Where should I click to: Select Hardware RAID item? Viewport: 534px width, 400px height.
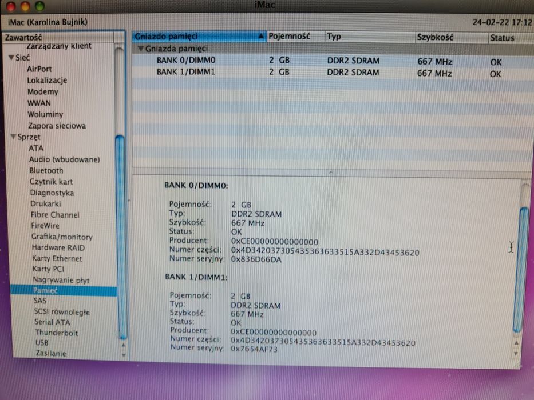click(x=58, y=247)
